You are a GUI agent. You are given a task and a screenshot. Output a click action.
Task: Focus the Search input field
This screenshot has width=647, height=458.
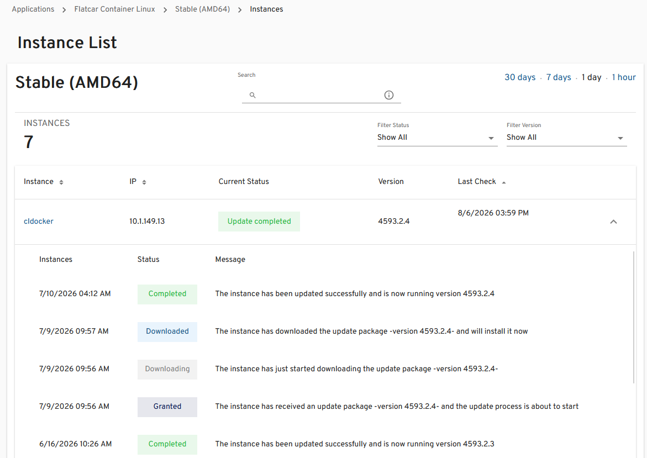(x=321, y=95)
